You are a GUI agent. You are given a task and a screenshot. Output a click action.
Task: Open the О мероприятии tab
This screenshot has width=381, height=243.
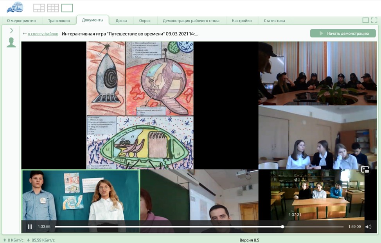click(x=22, y=21)
